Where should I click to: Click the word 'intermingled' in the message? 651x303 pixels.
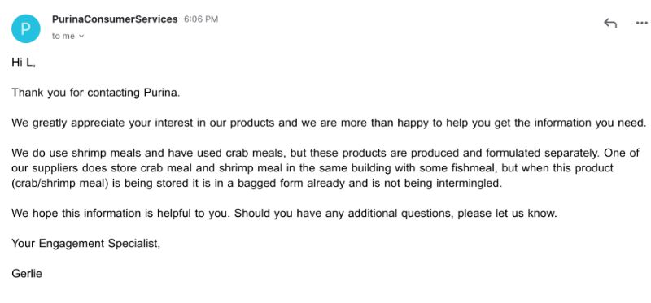click(x=469, y=184)
